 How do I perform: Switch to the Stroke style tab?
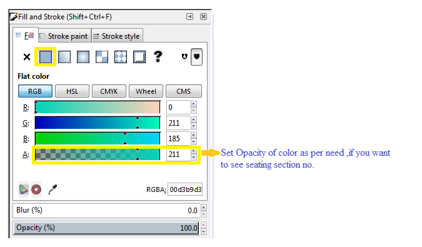[x=117, y=36]
